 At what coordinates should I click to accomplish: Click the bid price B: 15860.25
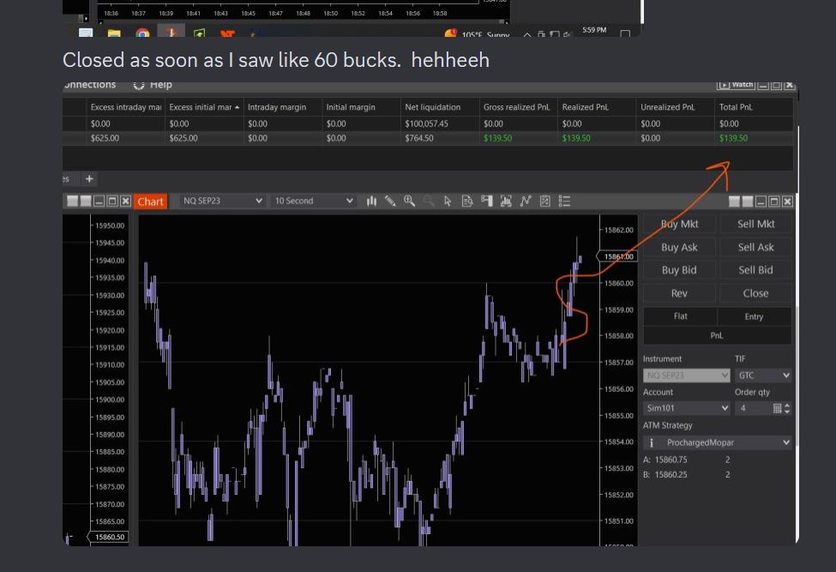[665, 474]
